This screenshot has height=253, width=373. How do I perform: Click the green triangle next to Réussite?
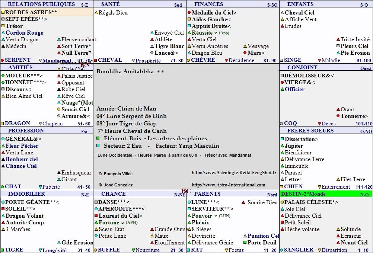(x=189, y=33)
